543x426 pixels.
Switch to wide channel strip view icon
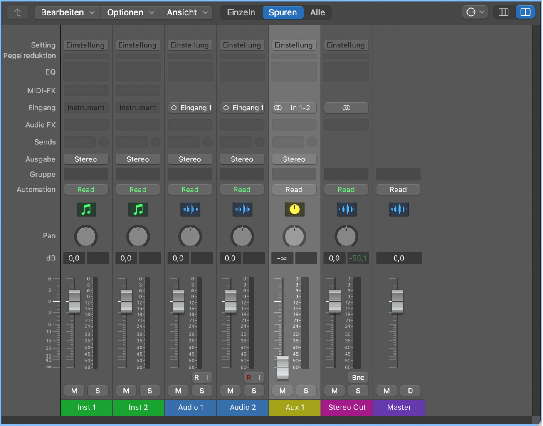click(x=525, y=12)
